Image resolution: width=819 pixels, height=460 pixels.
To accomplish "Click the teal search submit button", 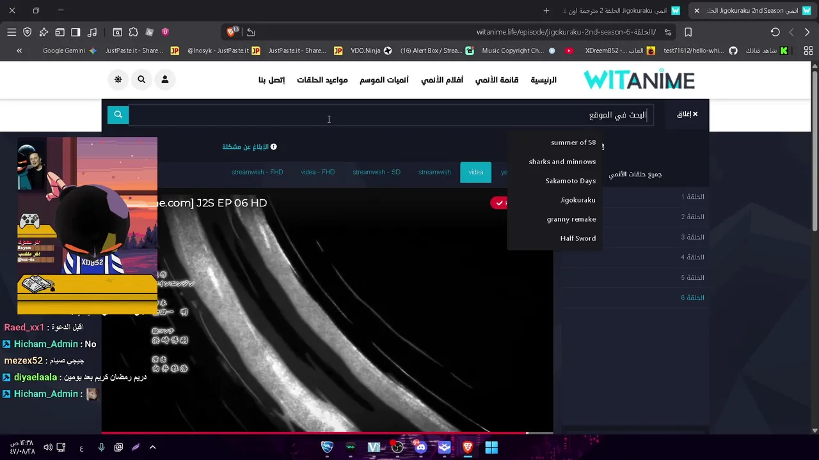I will [118, 114].
